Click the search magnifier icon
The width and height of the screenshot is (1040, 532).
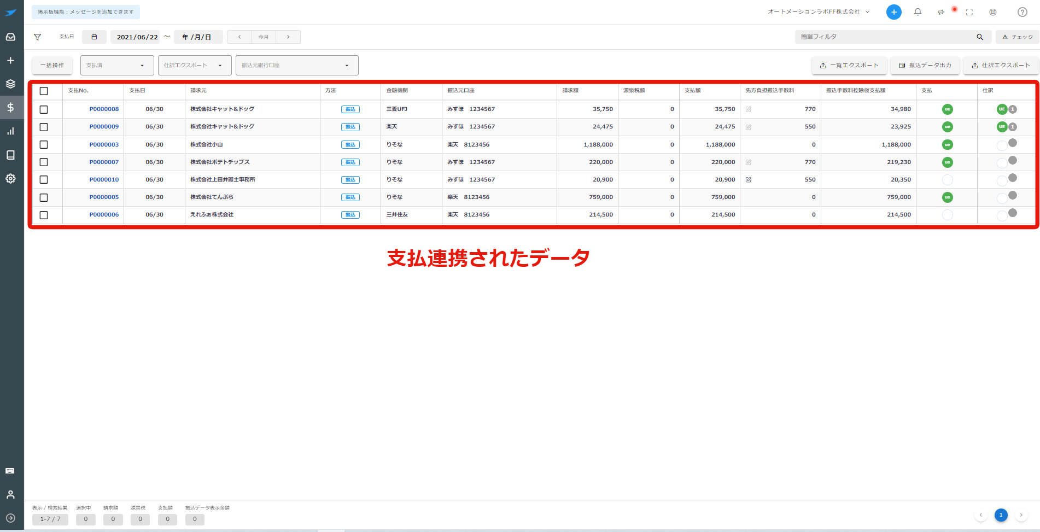pos(980,37)
